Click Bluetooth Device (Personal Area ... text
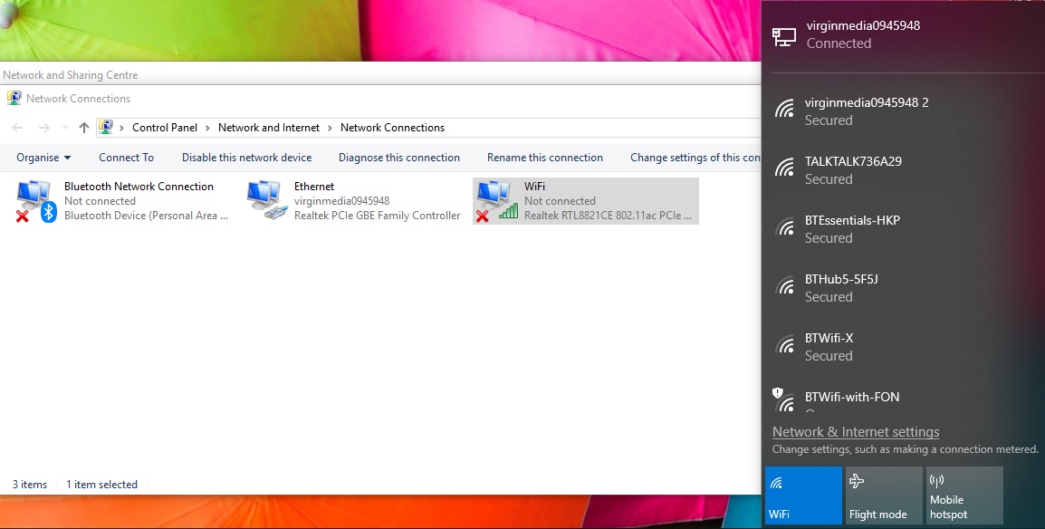Screen dimensions: 1045x529 click(146, 216)
